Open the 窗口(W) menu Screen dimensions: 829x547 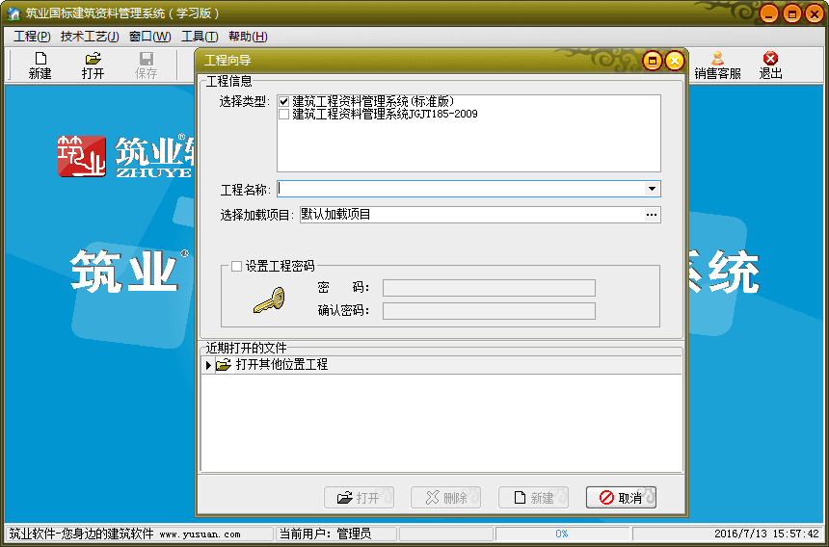150,37
